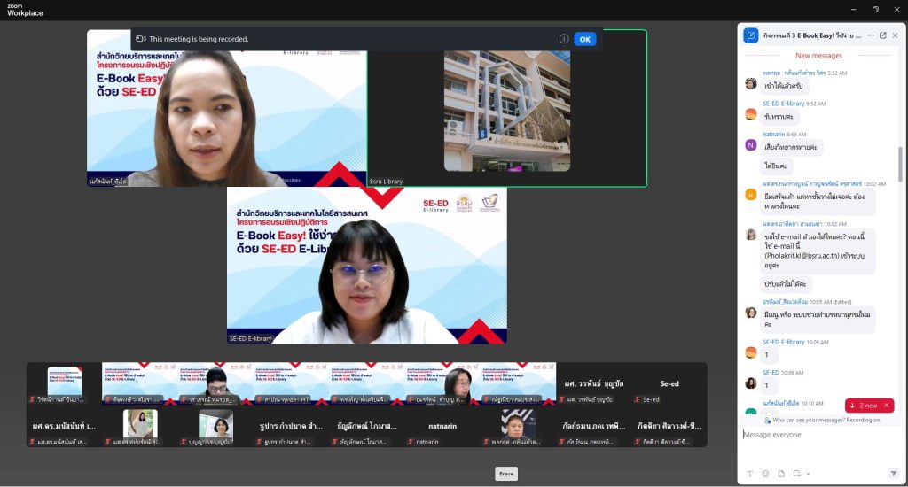
Task: Send the chat message
Action: (893, 474)
